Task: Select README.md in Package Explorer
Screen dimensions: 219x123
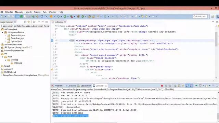Action: coord(10,72)
